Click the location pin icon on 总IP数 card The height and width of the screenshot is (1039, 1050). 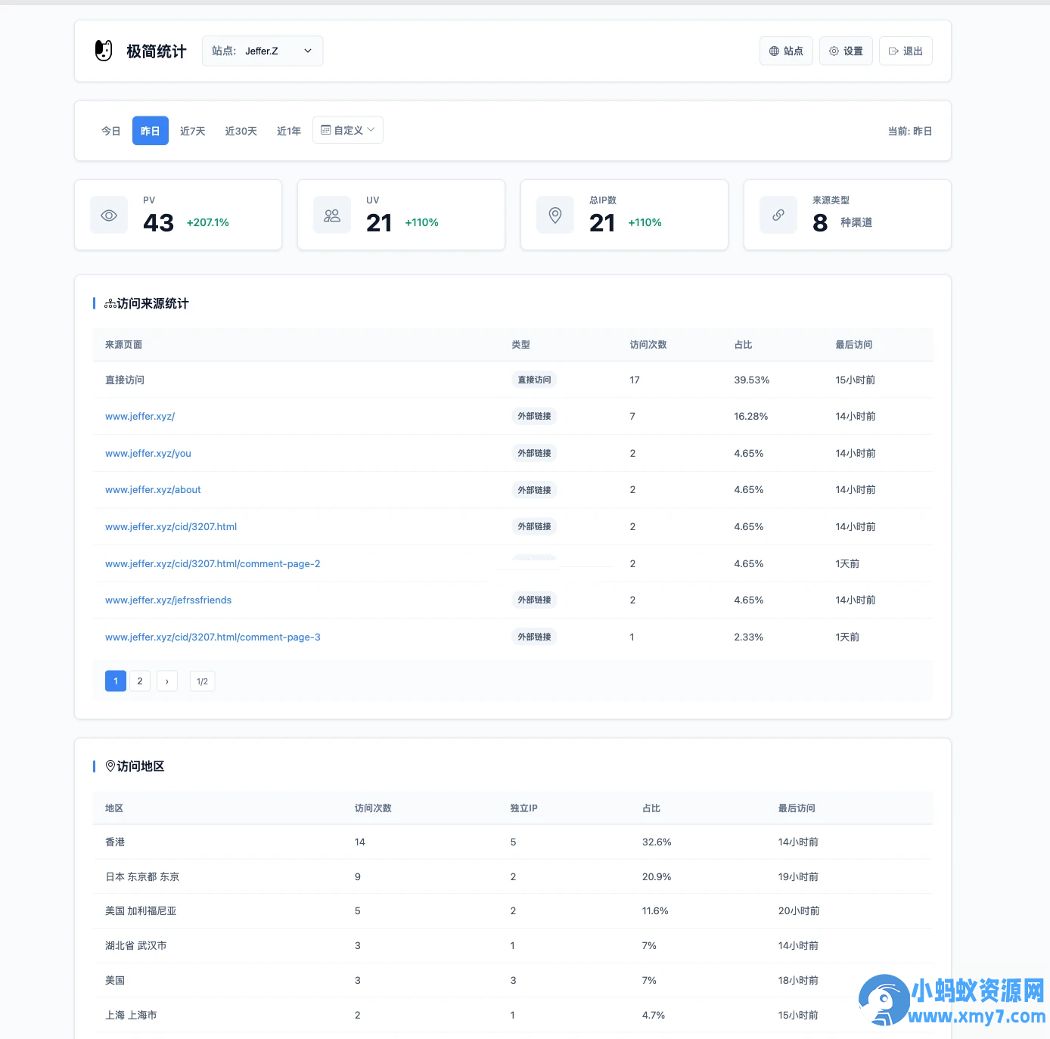click(555, 215)
